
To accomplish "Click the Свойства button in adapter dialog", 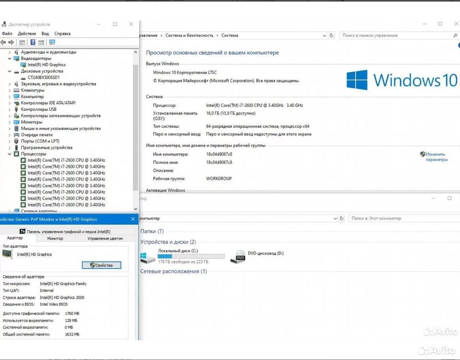I will tap(101, 265).
